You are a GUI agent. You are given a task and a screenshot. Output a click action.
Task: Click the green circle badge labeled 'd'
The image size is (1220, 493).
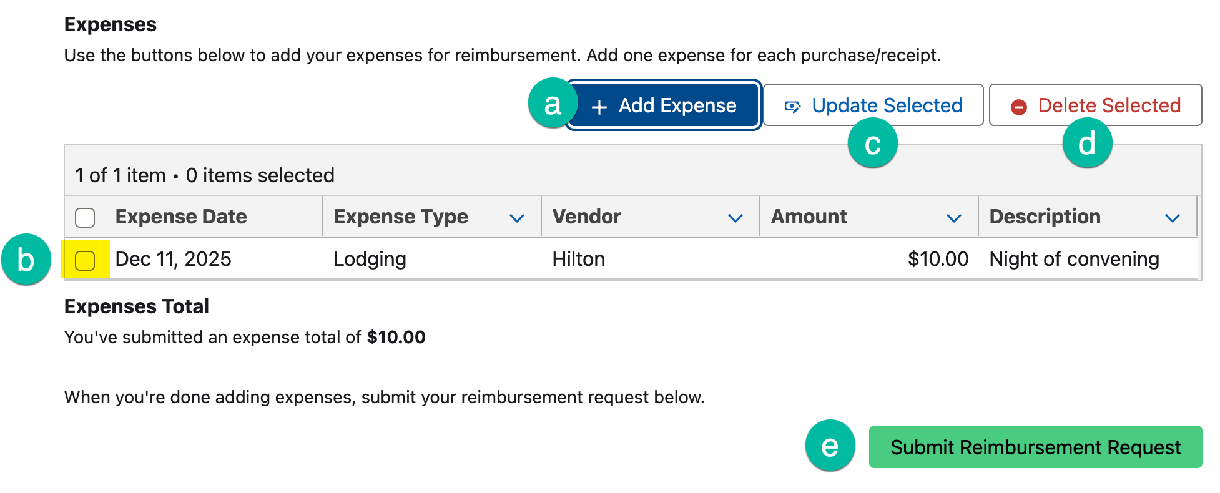pyautogui.click(x=1087, y=144)
